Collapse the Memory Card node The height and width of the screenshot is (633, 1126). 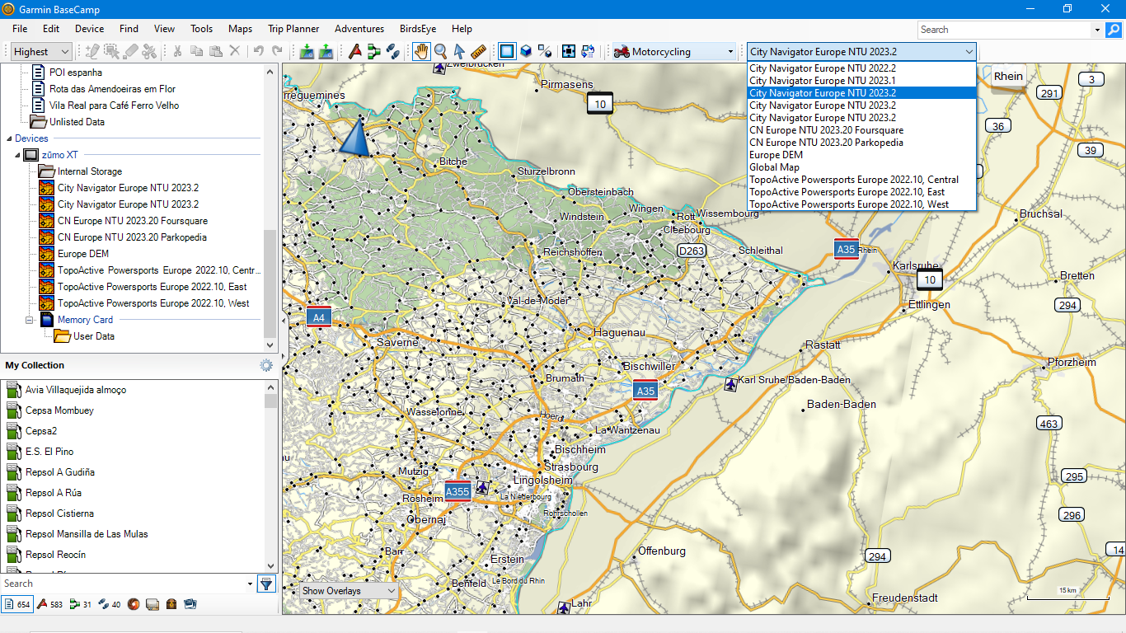[30, 320]
